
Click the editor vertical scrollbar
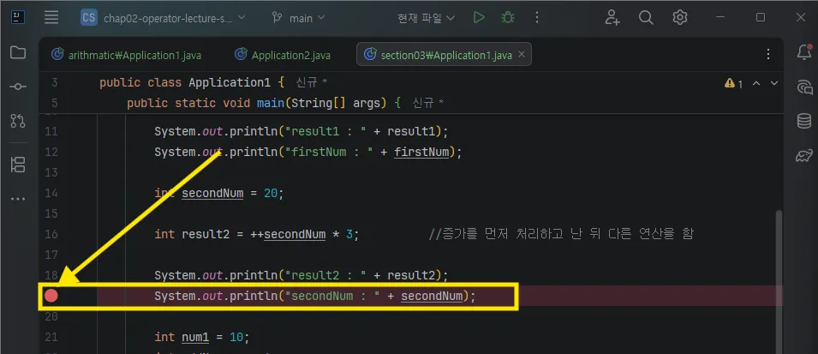pyautogui.click(x=779, y=281)
